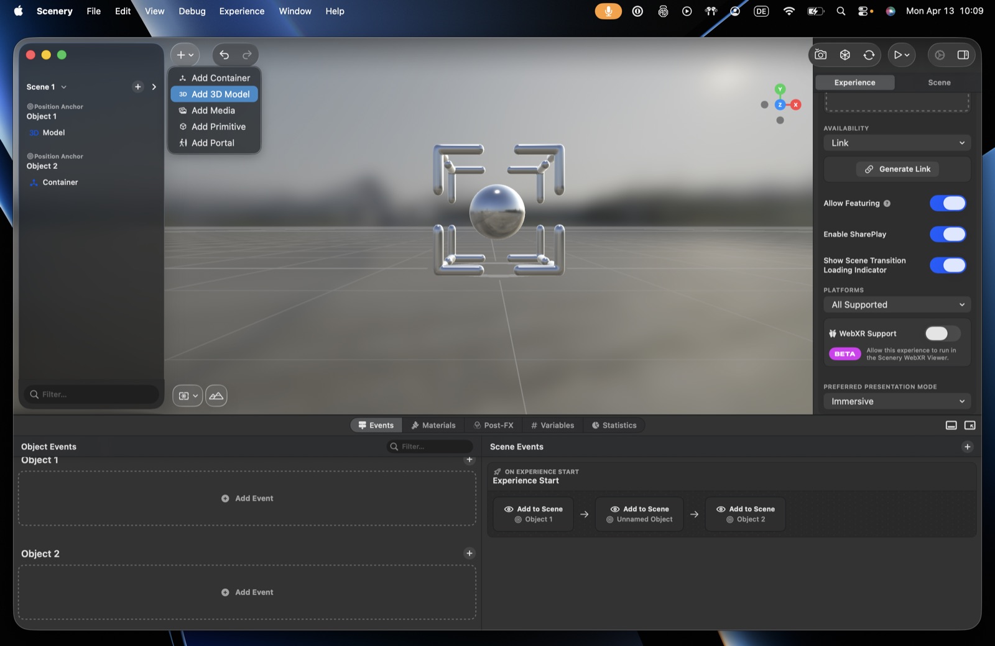Screen dimensions: 995x646
Task: Click the 3D cube icon in toolbar
Action: pos(845,55)
